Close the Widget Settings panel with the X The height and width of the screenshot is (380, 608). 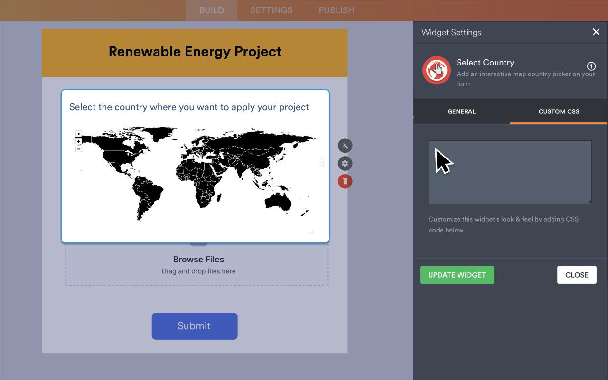(596, 32)
